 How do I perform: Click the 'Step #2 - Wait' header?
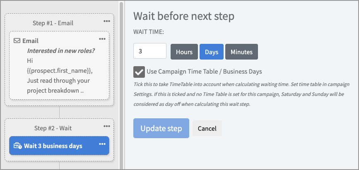point(53,128)
